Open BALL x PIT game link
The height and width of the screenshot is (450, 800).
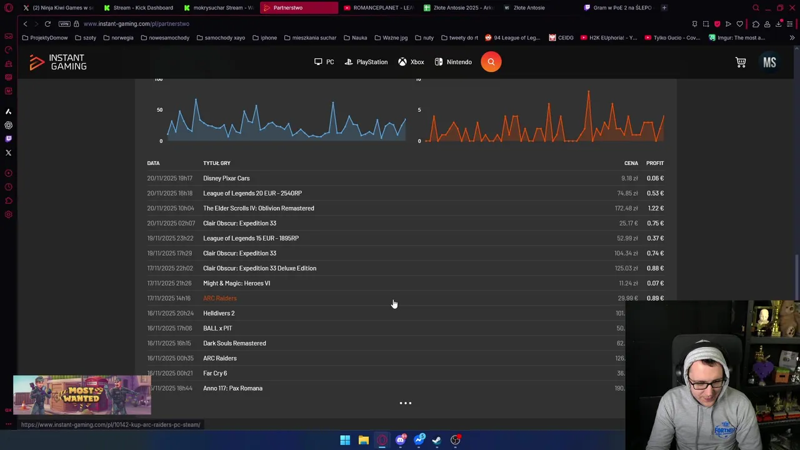coord(217,328)
